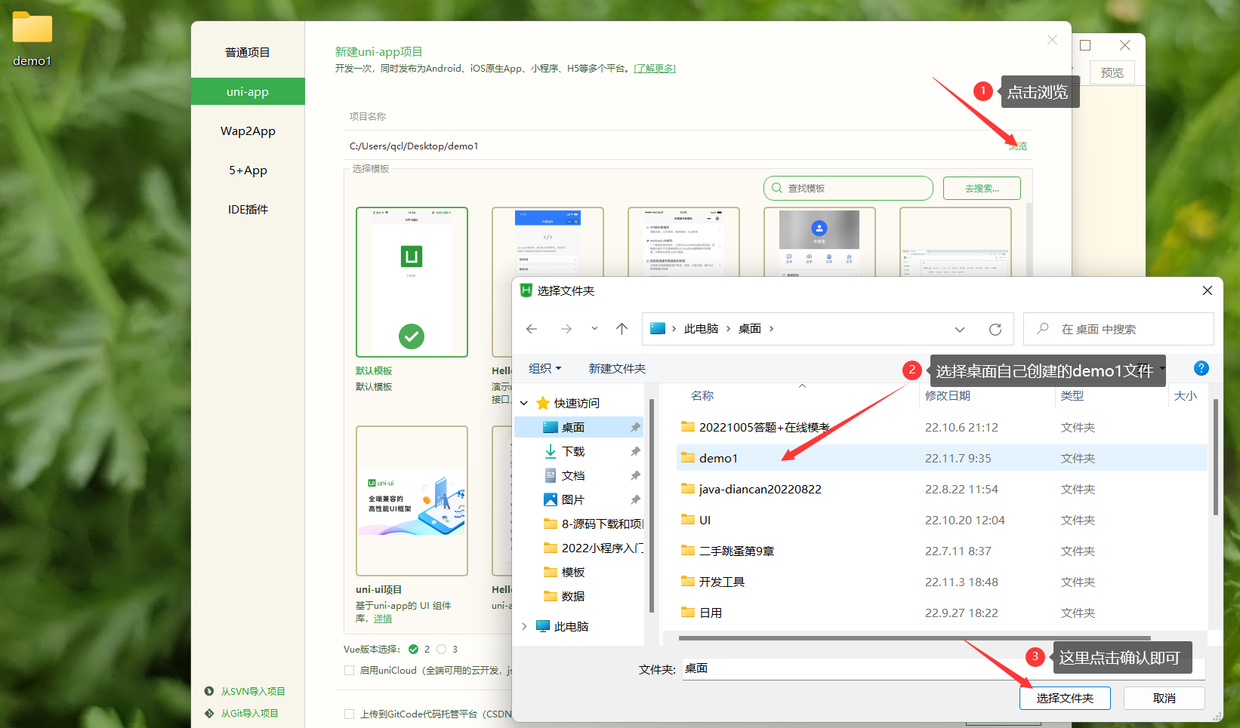Switch to Wap2App project type

[248, 131]
